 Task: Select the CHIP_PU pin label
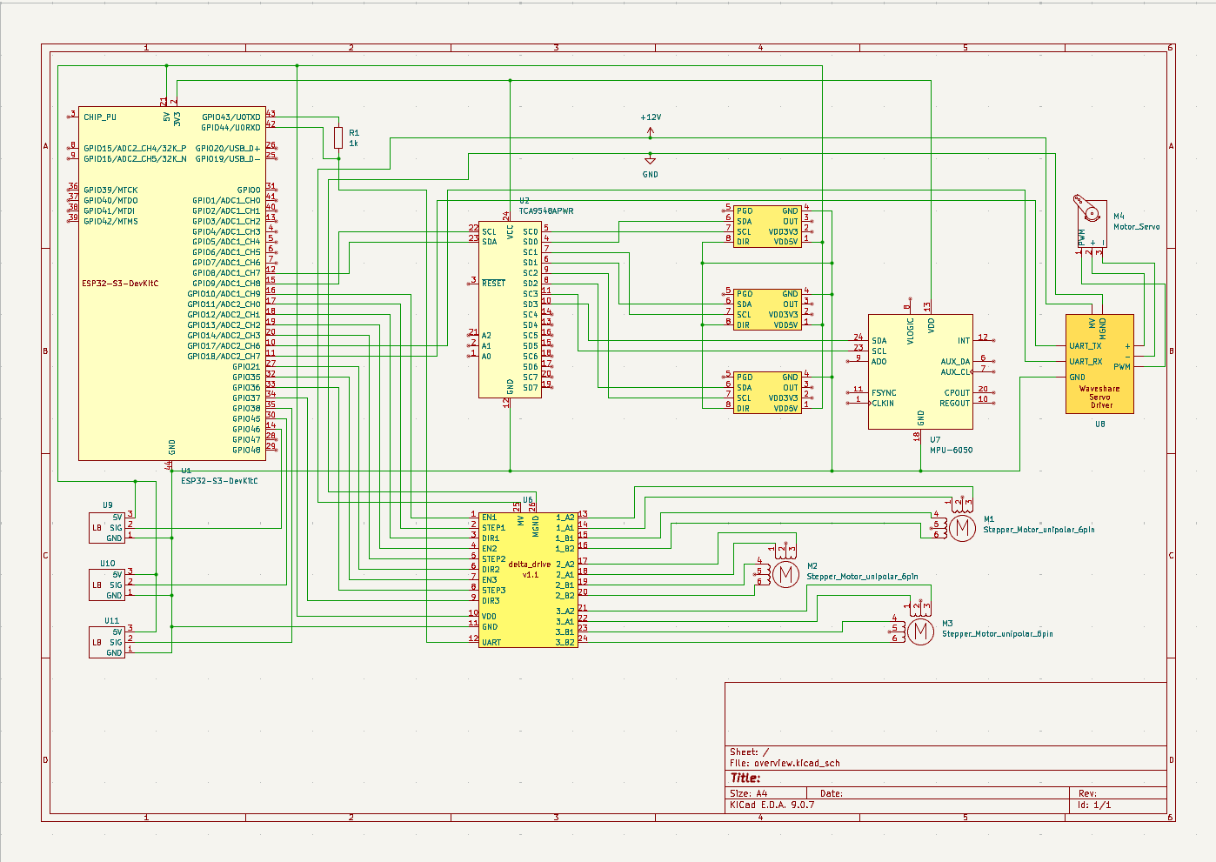coord(100,117)
